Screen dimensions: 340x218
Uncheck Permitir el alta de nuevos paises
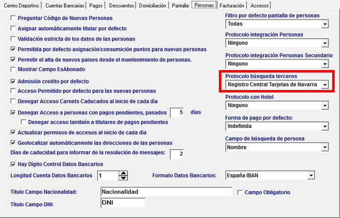[13, 59]
